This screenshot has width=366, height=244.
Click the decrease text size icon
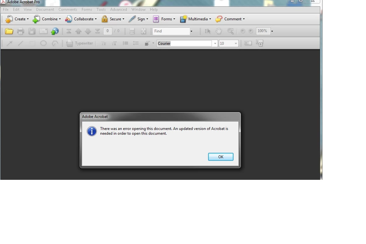pos(104,44)
